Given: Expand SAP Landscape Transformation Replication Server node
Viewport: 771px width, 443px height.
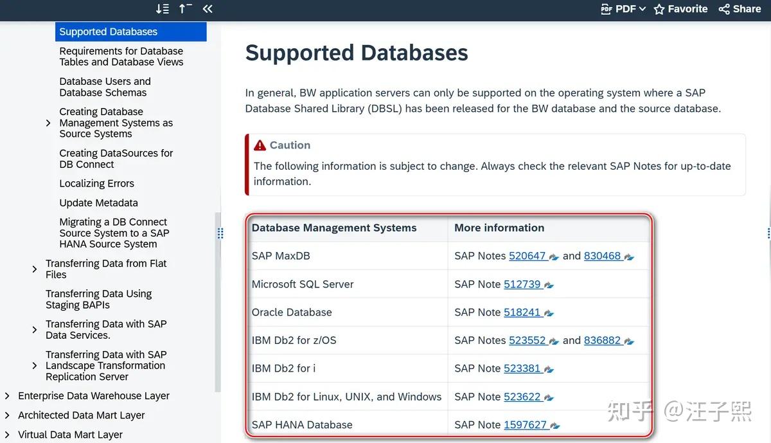Looking at the screenshot, I should coord(35,366).
